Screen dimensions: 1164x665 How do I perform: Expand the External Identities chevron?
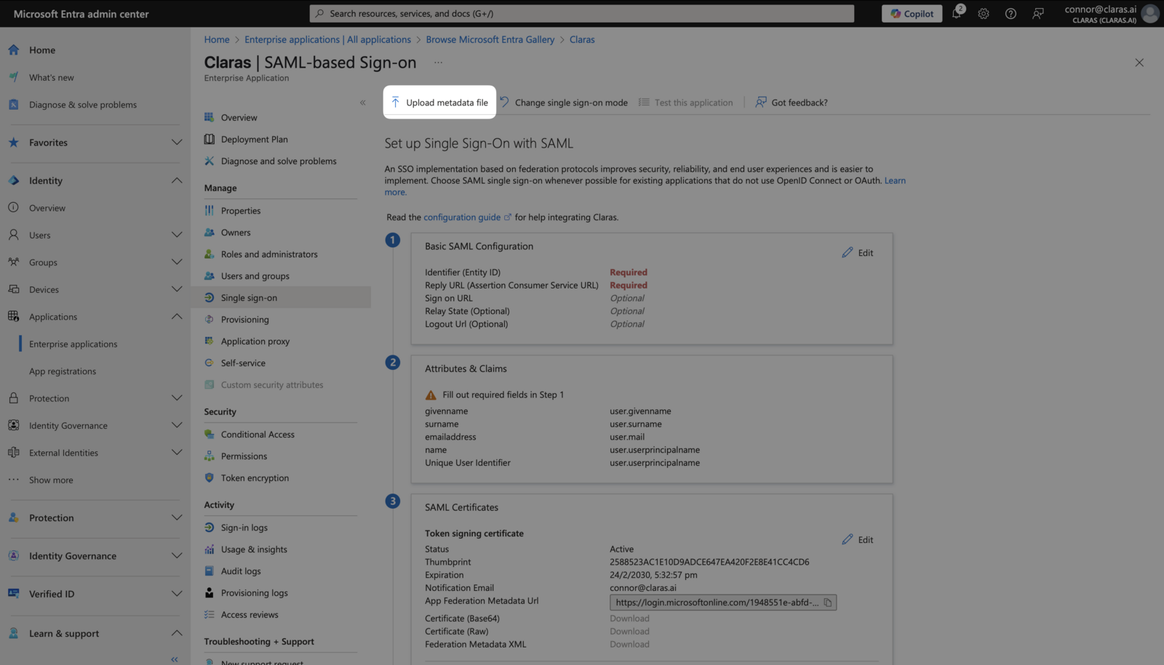tap(177, 453)
